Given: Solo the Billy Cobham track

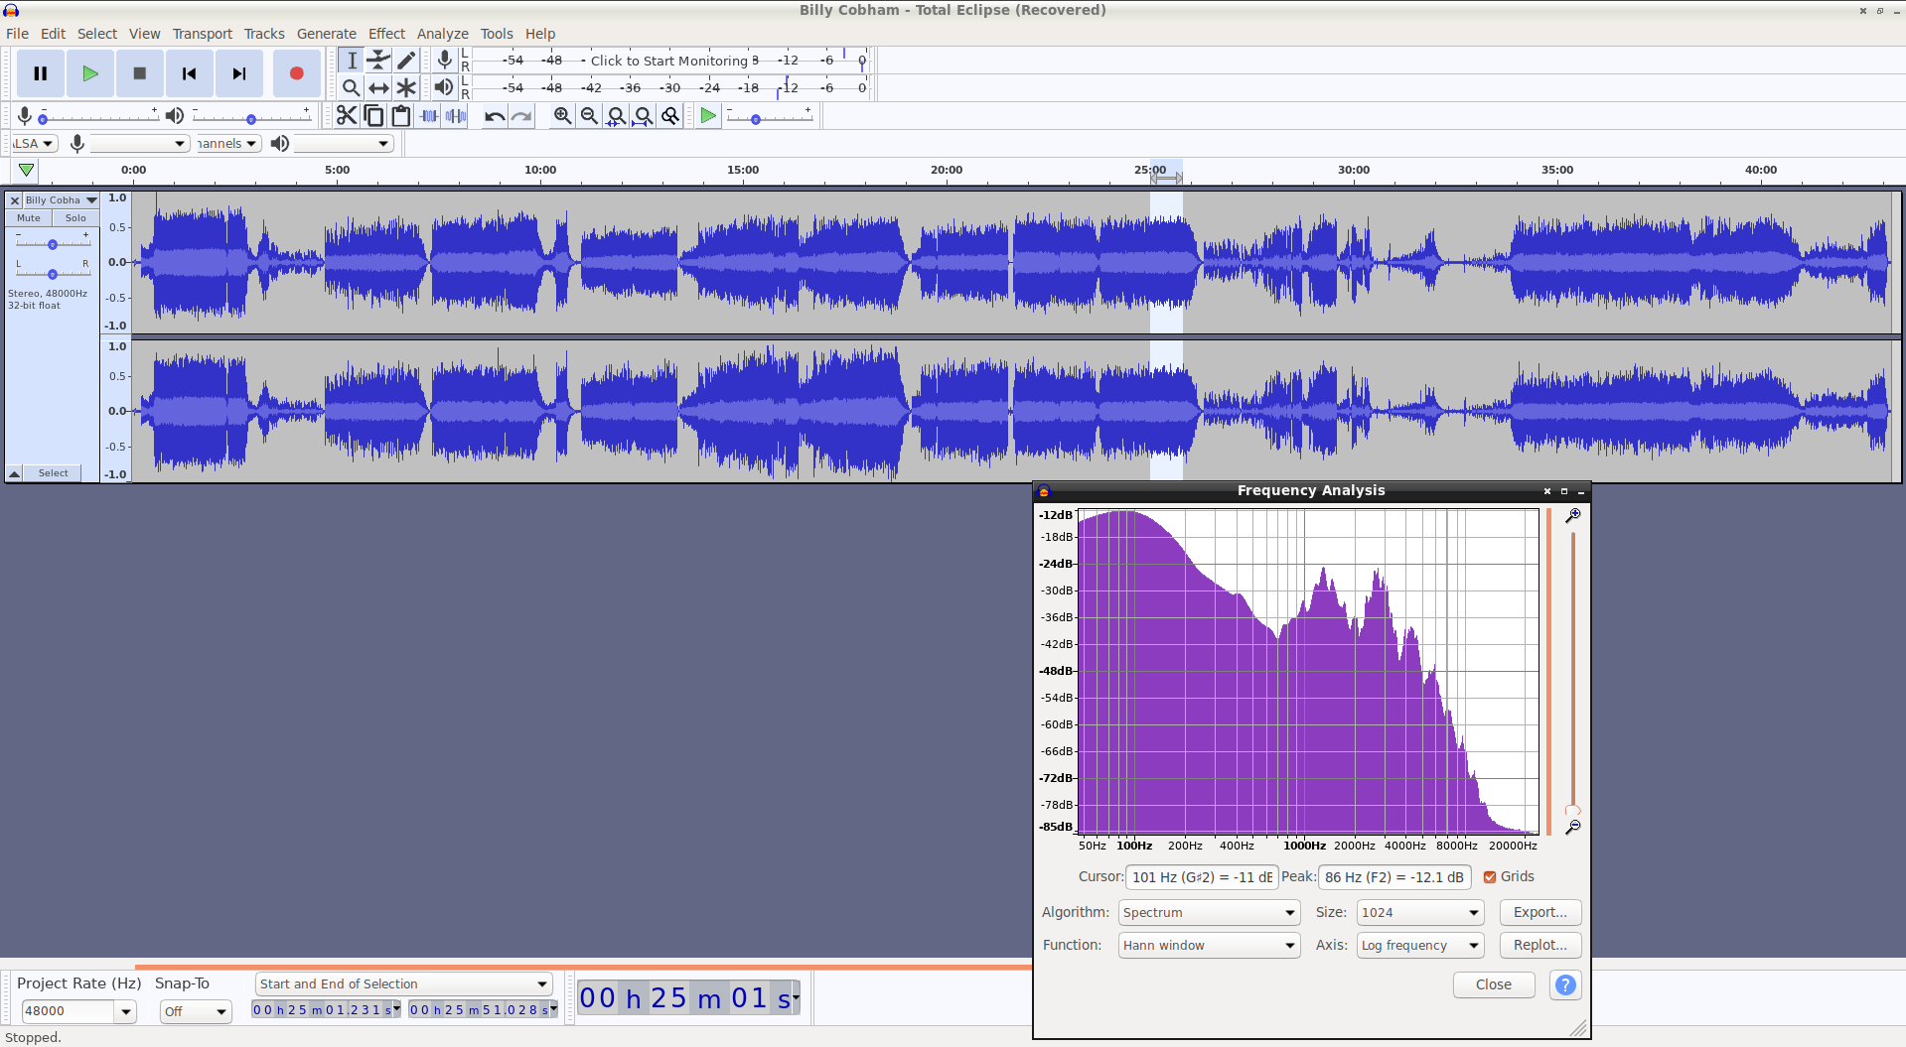Looking at the screenshot, I should pyautogui.click(x=75, y=218).
